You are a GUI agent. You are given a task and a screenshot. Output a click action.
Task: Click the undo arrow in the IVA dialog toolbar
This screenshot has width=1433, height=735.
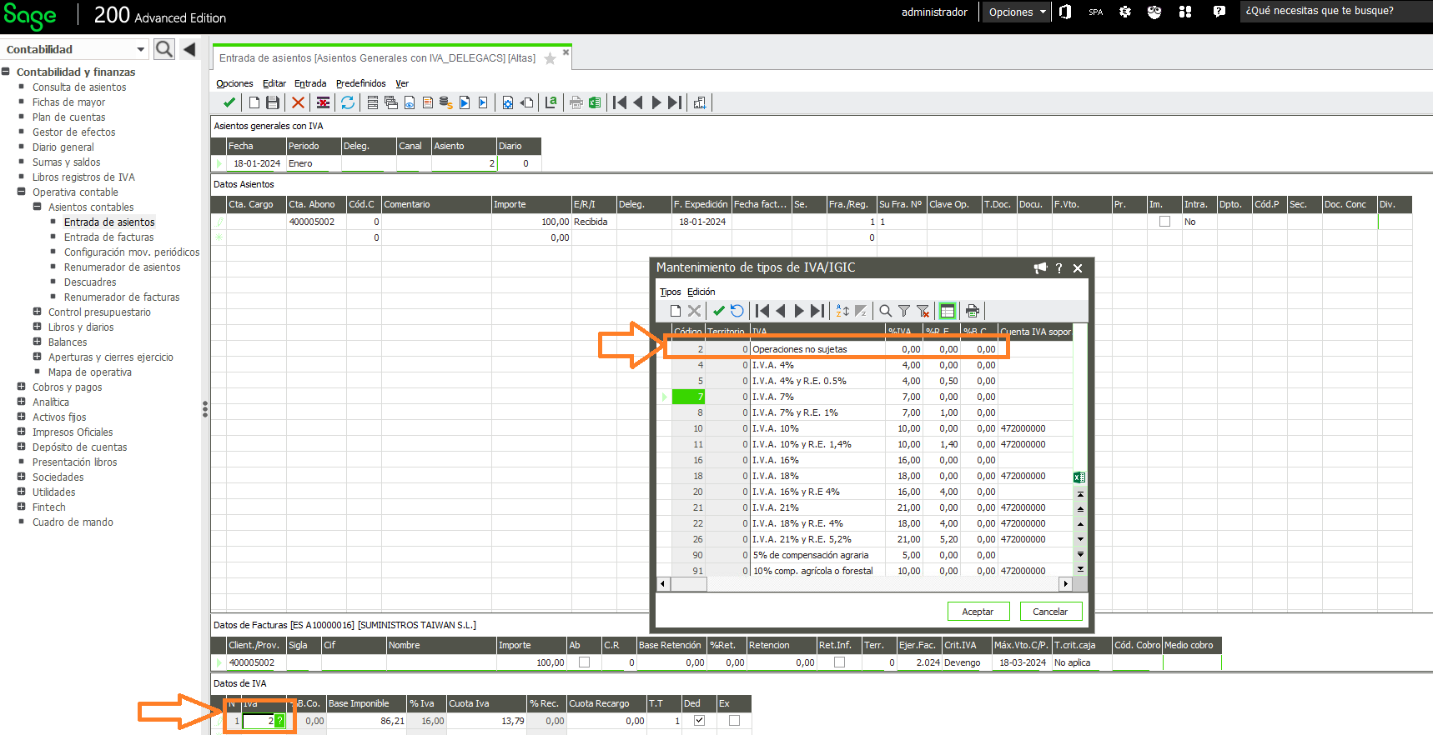coord(737,311)
